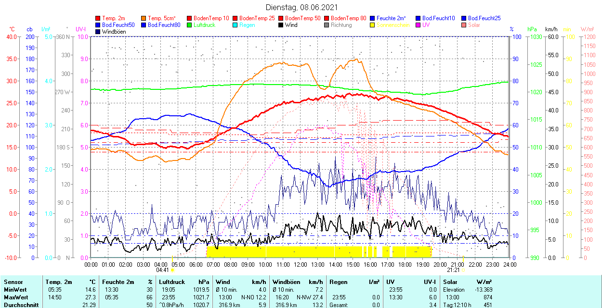Click the gray Richtung legend swatch
Image resolution: width=602 pixels, height=308 pixels.
click(x=327, y=25)
